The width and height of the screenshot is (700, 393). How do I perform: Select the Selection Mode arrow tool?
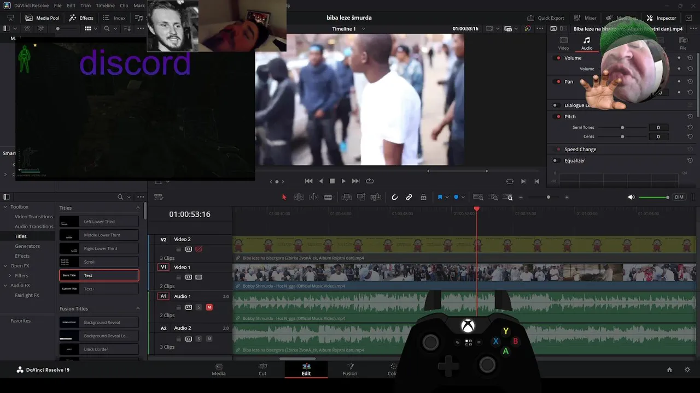click(x=284, y=197)
